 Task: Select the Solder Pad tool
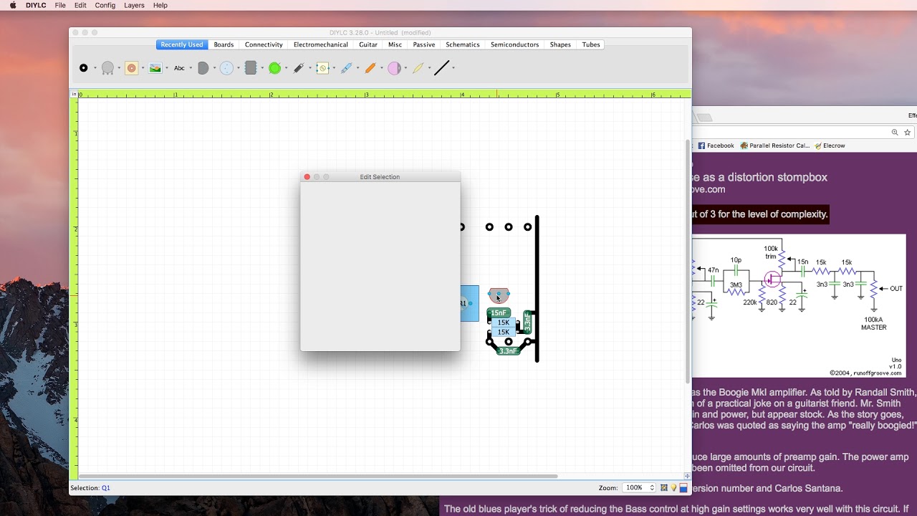[83, 68]
